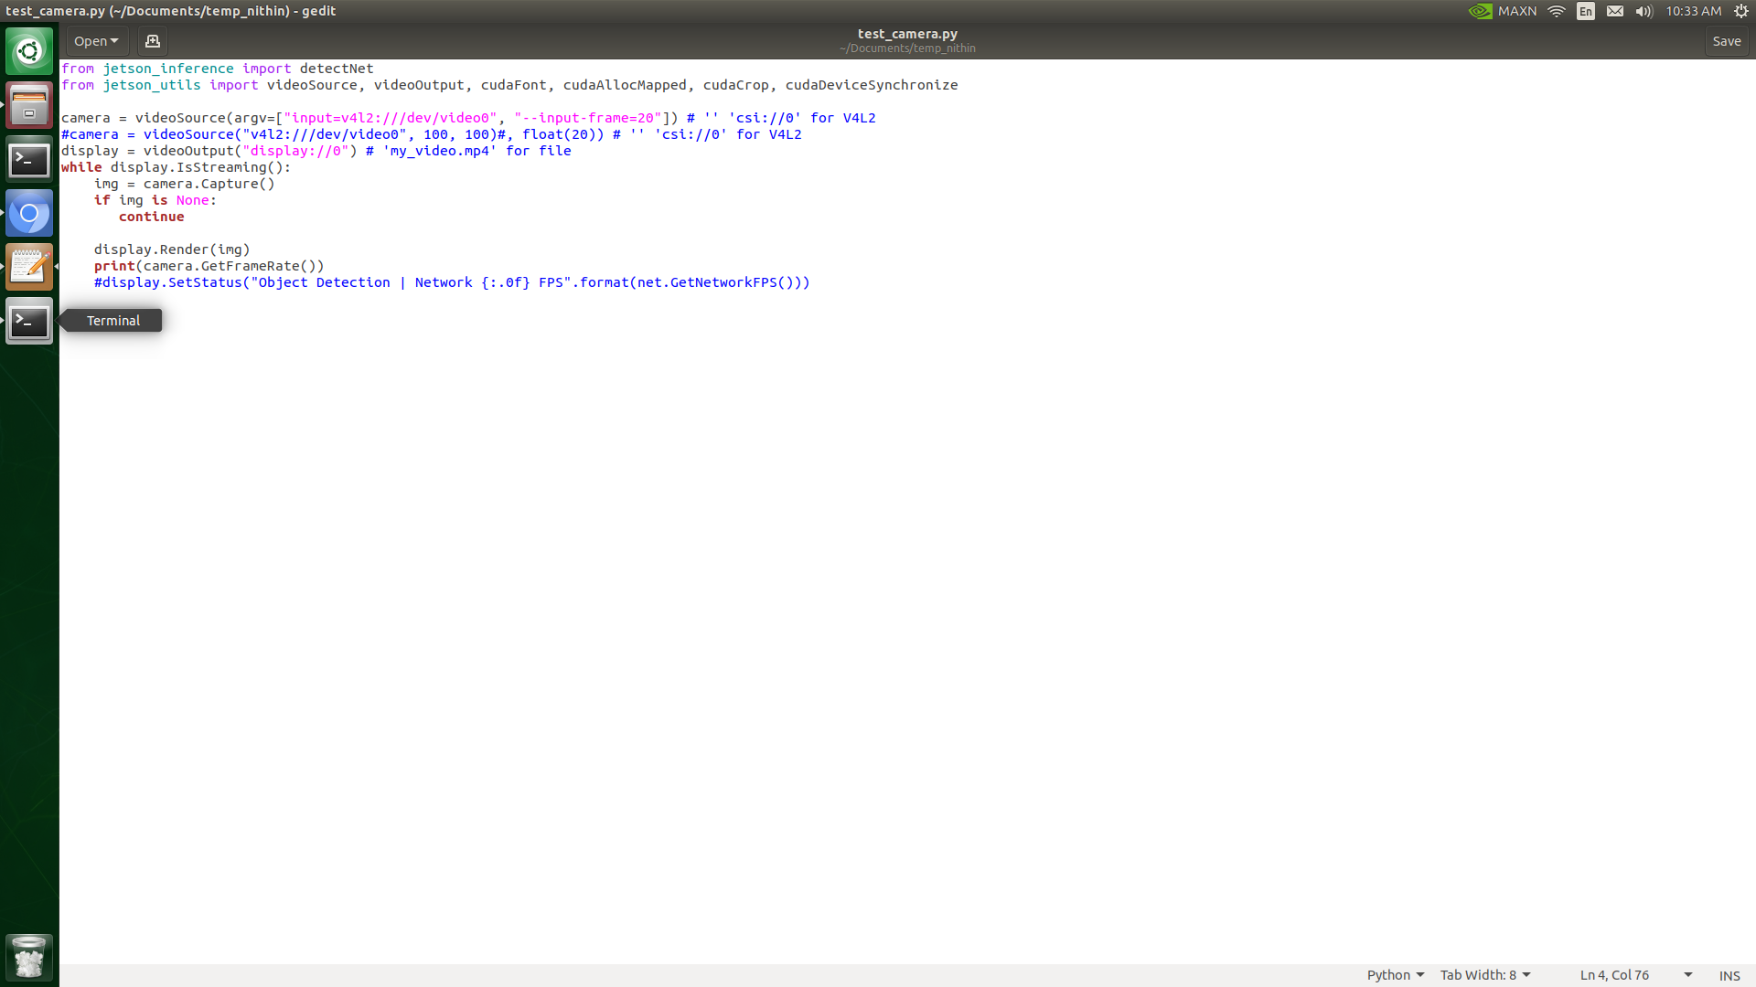Mute audio via the speaker icon
Viewport: 1756px width, 987px height.
[x=1644, y=11]
